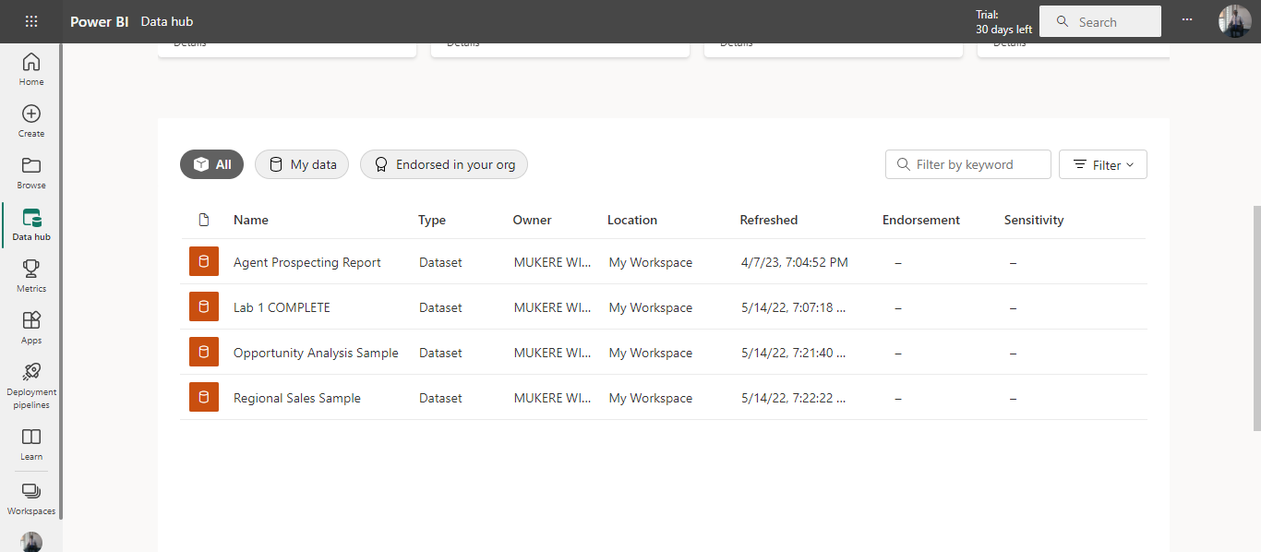1261x552 pixels.
Task: Open Create from the sidebar
Action: point(31,121)
